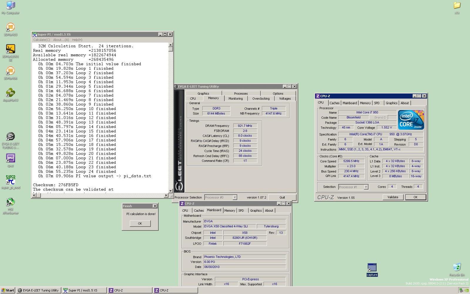The height and width of the screenshot is (294, 470).
Task: Click the BIOS Date value 06/30/2010
Action: pyautogui.click(x=244, y=267)
